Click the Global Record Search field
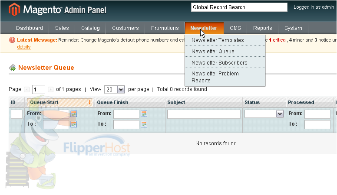The height and width of the screenshot is (195, 337). point(239,7)
